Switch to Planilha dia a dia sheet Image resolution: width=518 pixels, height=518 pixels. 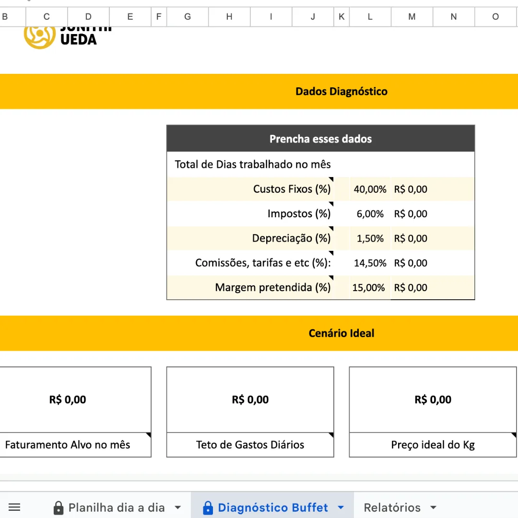click(x=116, y=507)
